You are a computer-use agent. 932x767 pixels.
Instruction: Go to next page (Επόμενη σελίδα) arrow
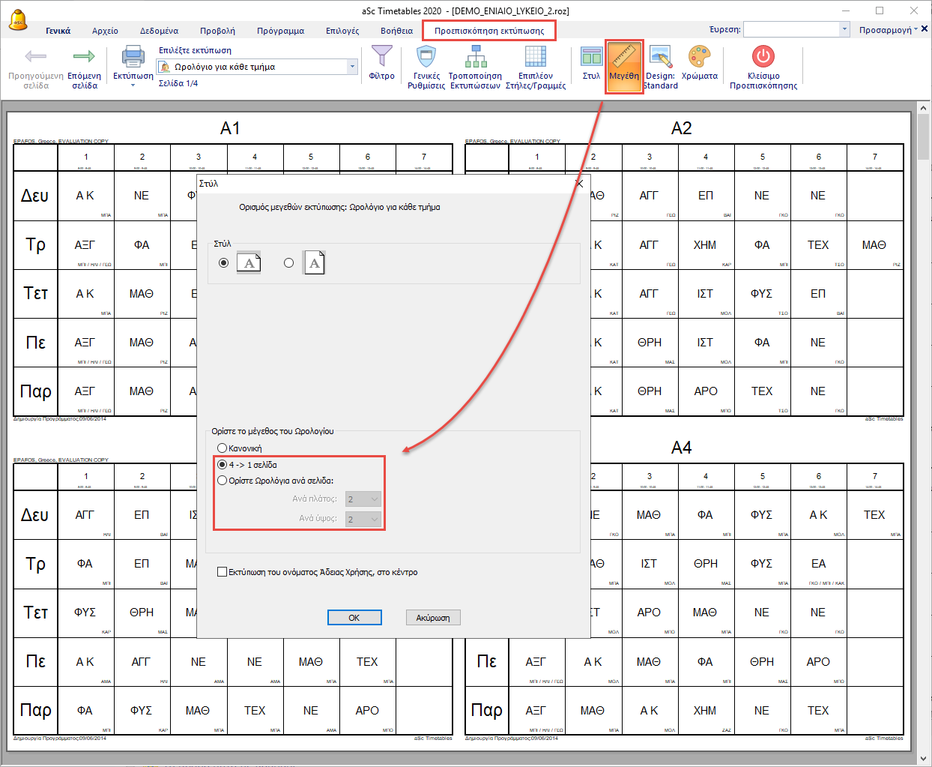point(84,58)
